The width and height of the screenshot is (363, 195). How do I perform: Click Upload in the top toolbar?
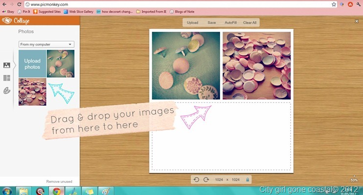pos(193,22)
